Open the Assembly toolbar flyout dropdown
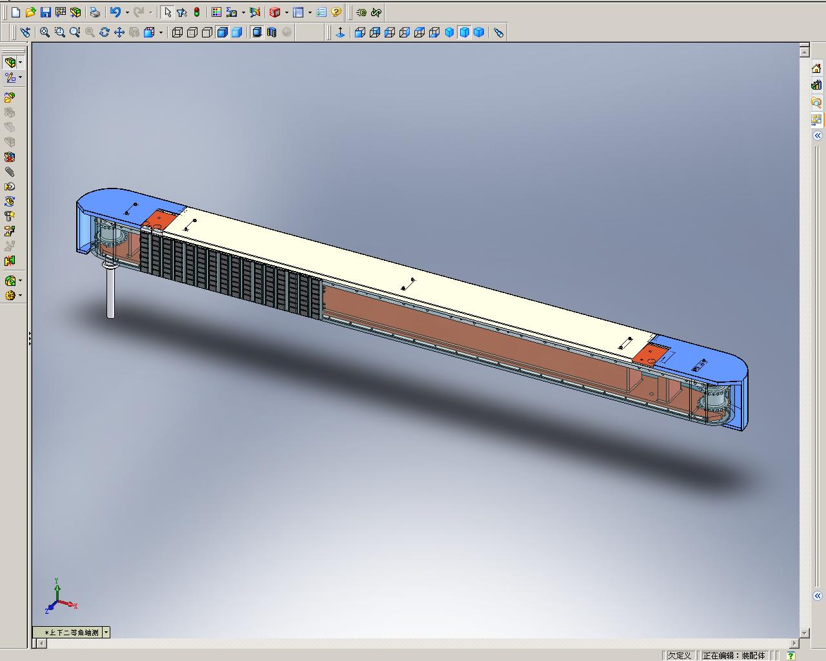Viewport: 826px width, 661px height. [21, 63]
